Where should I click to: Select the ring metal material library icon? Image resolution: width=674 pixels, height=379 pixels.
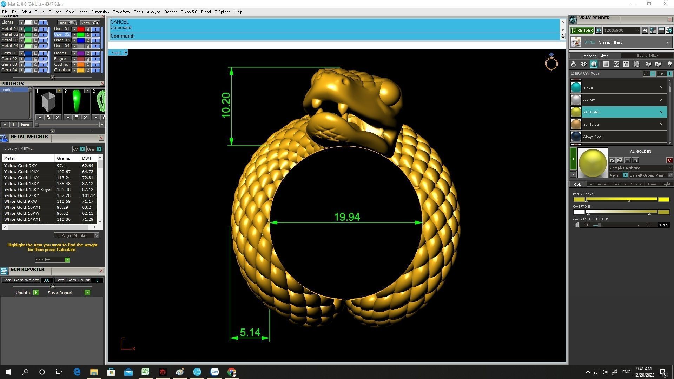pos(573,64)
